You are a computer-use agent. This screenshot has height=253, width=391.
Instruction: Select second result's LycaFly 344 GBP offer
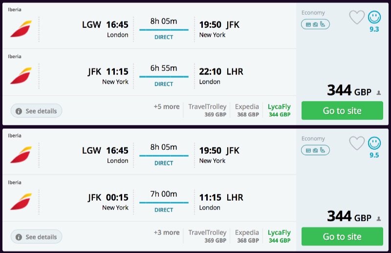tap(279, 236)
